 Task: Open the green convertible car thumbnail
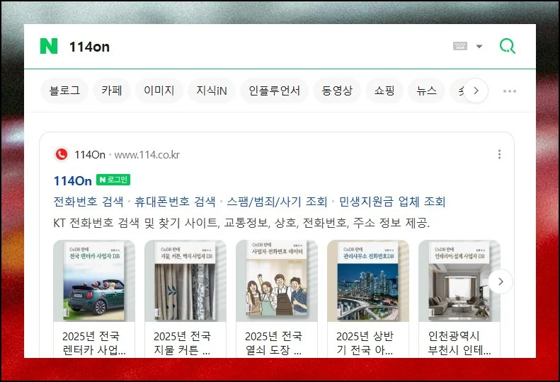[x=94, y=281]
